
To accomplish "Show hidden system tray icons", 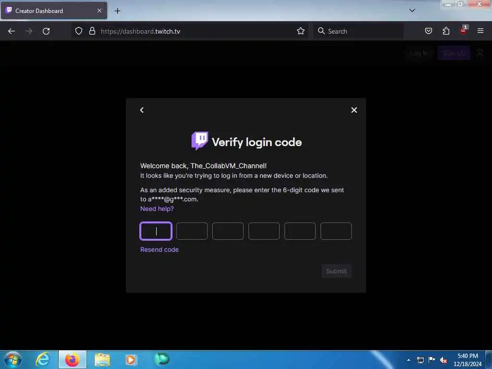I will click(x=408, y=360).
